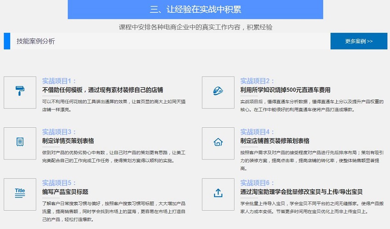Screen dimensions: 390x229
Task: Click the house icon for project 4
Action: click(x=218, y=142)
